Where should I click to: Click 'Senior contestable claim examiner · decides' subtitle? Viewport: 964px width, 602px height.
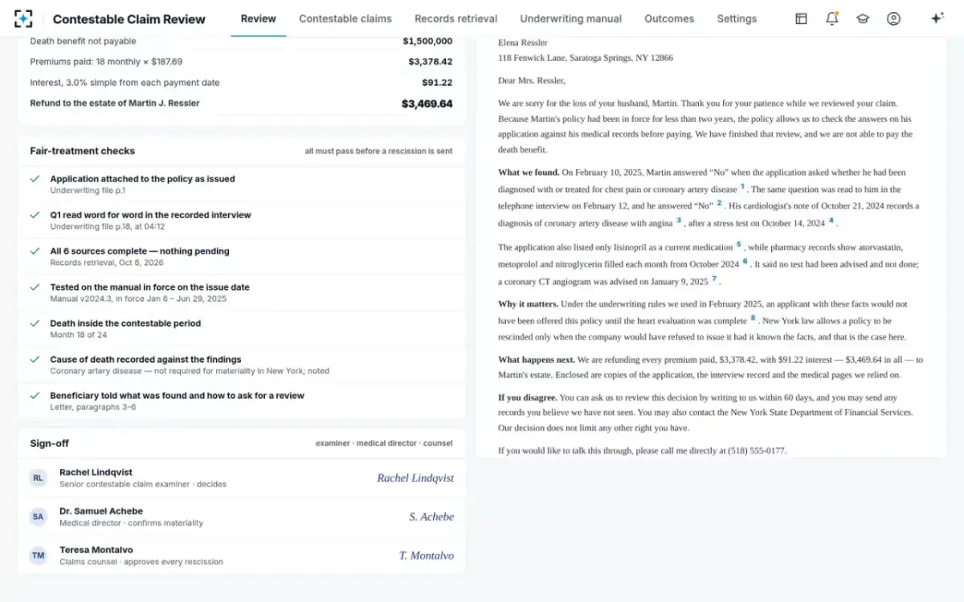pyautogui.click(x=143, y=484)
